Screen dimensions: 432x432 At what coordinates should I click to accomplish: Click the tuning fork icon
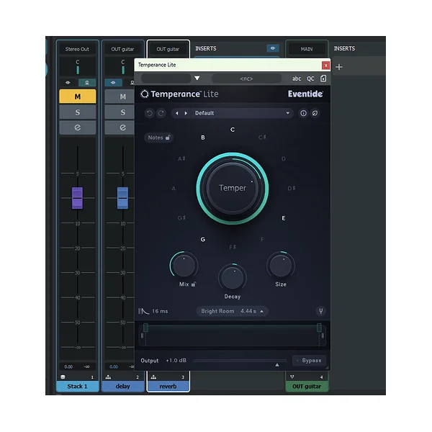(320, 311)
